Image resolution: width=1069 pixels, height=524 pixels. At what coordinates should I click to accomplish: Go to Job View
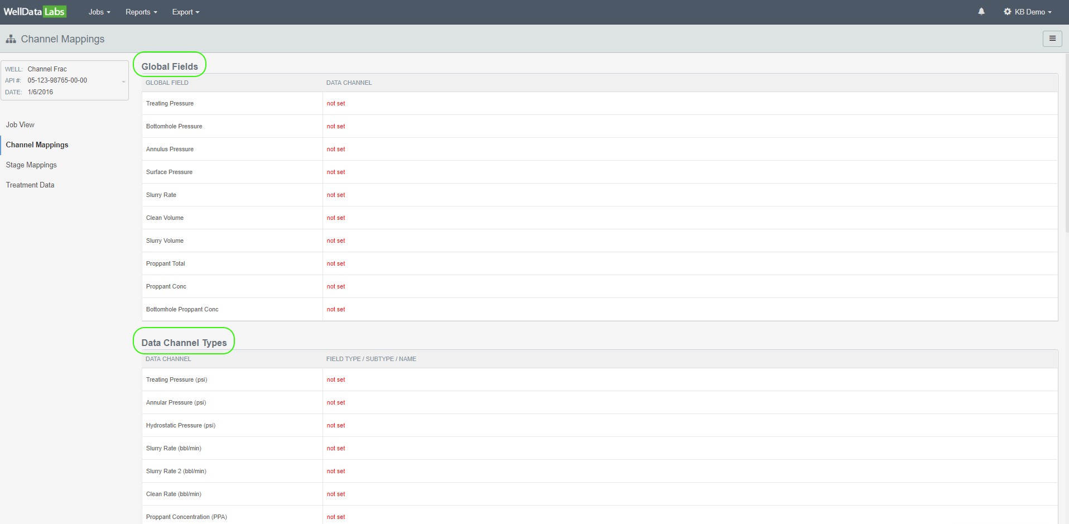[20, 124]
